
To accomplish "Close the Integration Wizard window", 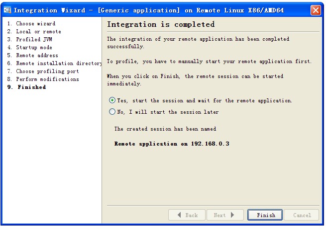I will click(316, 10).
